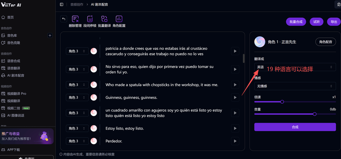Go to 视频翻译 Pro menu item
This screenshot has width=341, height=159.
pos(17,93)
